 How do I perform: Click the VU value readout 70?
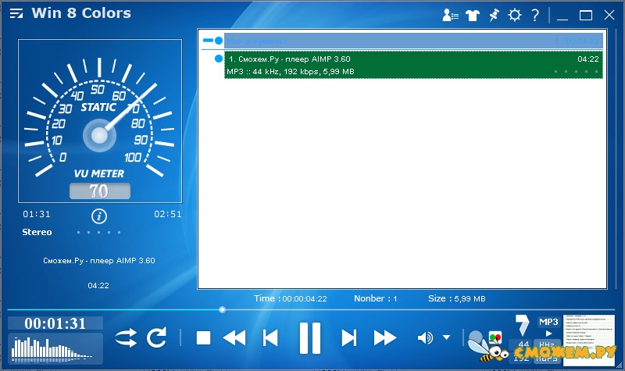pos(100,191)
